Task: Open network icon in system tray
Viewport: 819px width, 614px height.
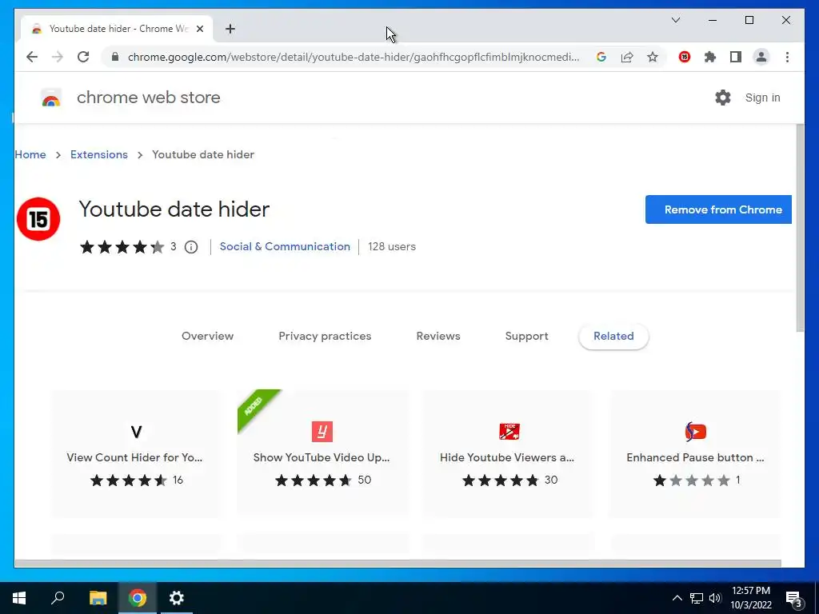Action: point(697,598)
